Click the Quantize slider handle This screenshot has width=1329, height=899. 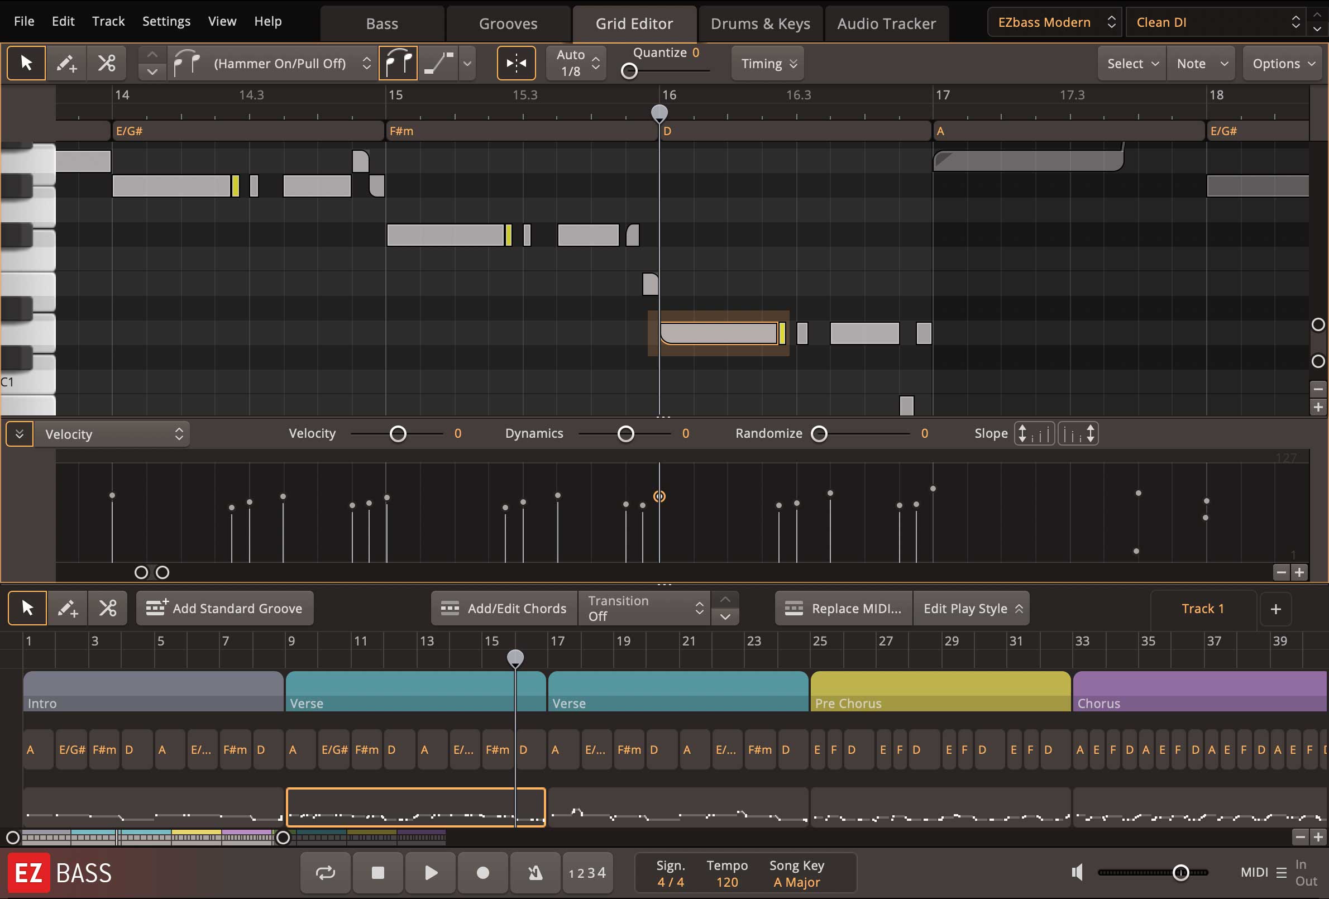click(x=629, y=71)
